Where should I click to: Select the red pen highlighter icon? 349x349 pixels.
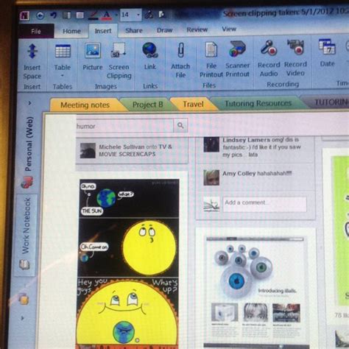(x=94, y=15)
